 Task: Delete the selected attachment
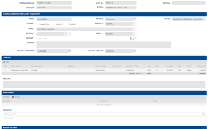[x=16, y=97]
